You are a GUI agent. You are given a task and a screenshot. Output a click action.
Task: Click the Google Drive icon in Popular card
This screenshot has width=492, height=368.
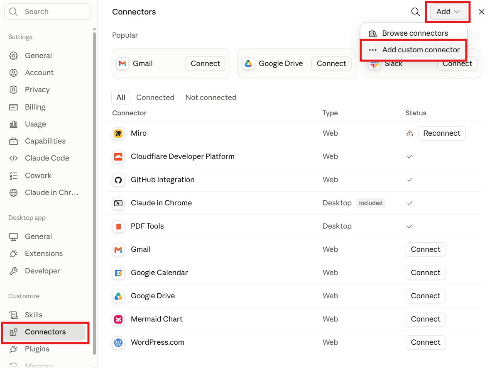coord(248,63)
